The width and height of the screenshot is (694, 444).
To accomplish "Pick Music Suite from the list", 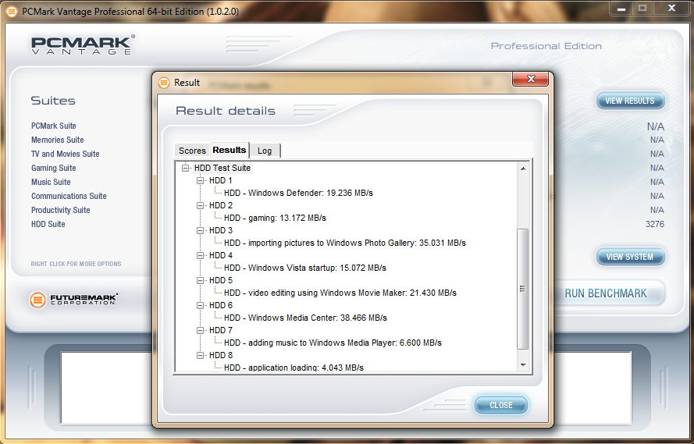I will 51,182.
